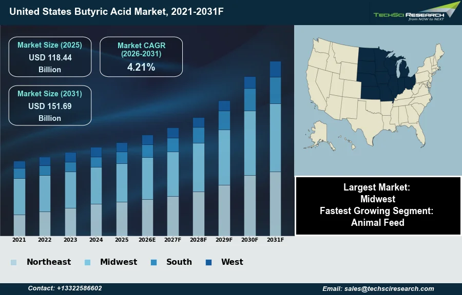Viewport: 462px width, 295px height.
Task: Click the Largest Market Midwest panel
Action: [378, 205]
